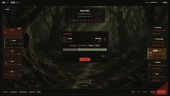The height and width of the screenshot is (96, 170).
Task: Select the One Eye party card
Action: click(14, 43)
